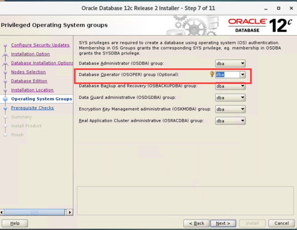
Task: Go to Configure Security Updates step
Action: pyautogui.click(x=40, y=45)
